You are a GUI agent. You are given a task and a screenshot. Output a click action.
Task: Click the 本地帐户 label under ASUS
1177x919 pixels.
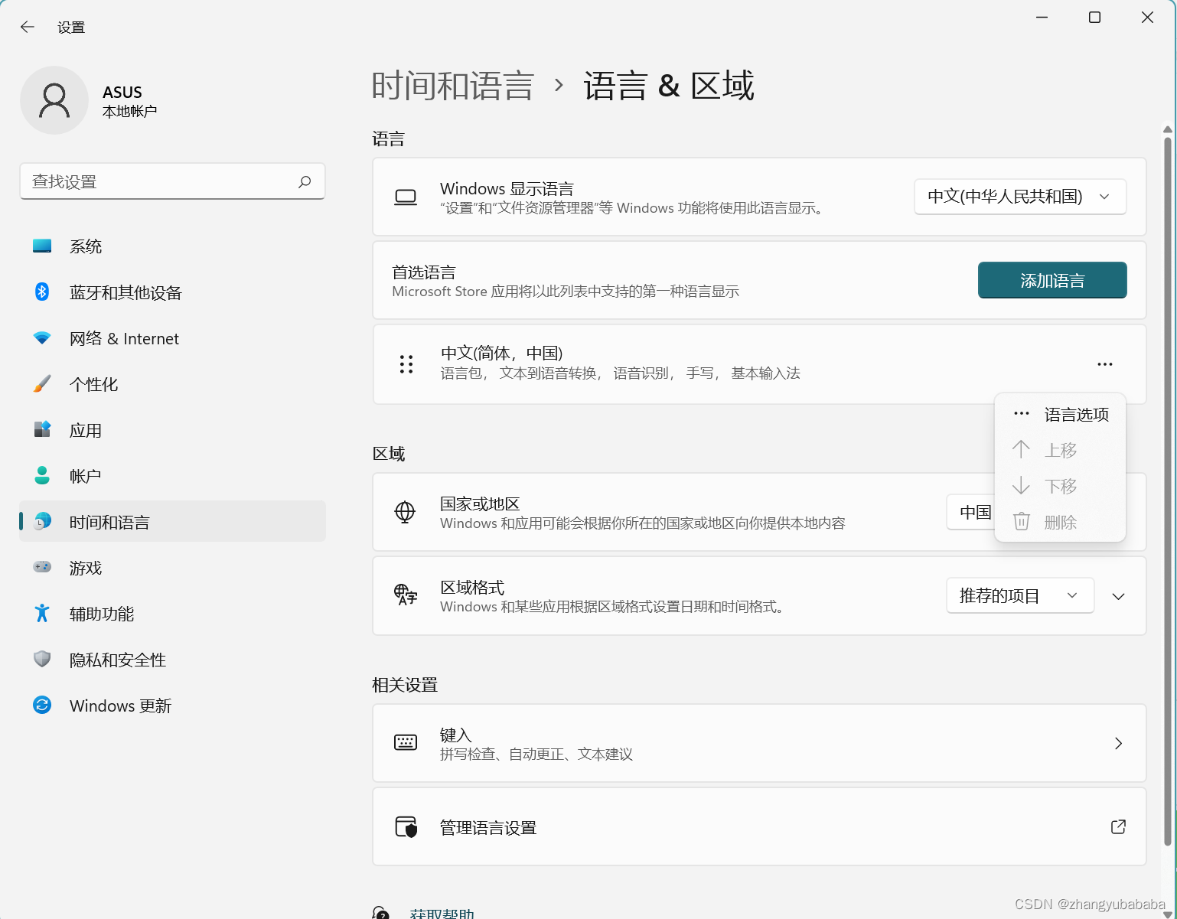(x=129, y=112)
